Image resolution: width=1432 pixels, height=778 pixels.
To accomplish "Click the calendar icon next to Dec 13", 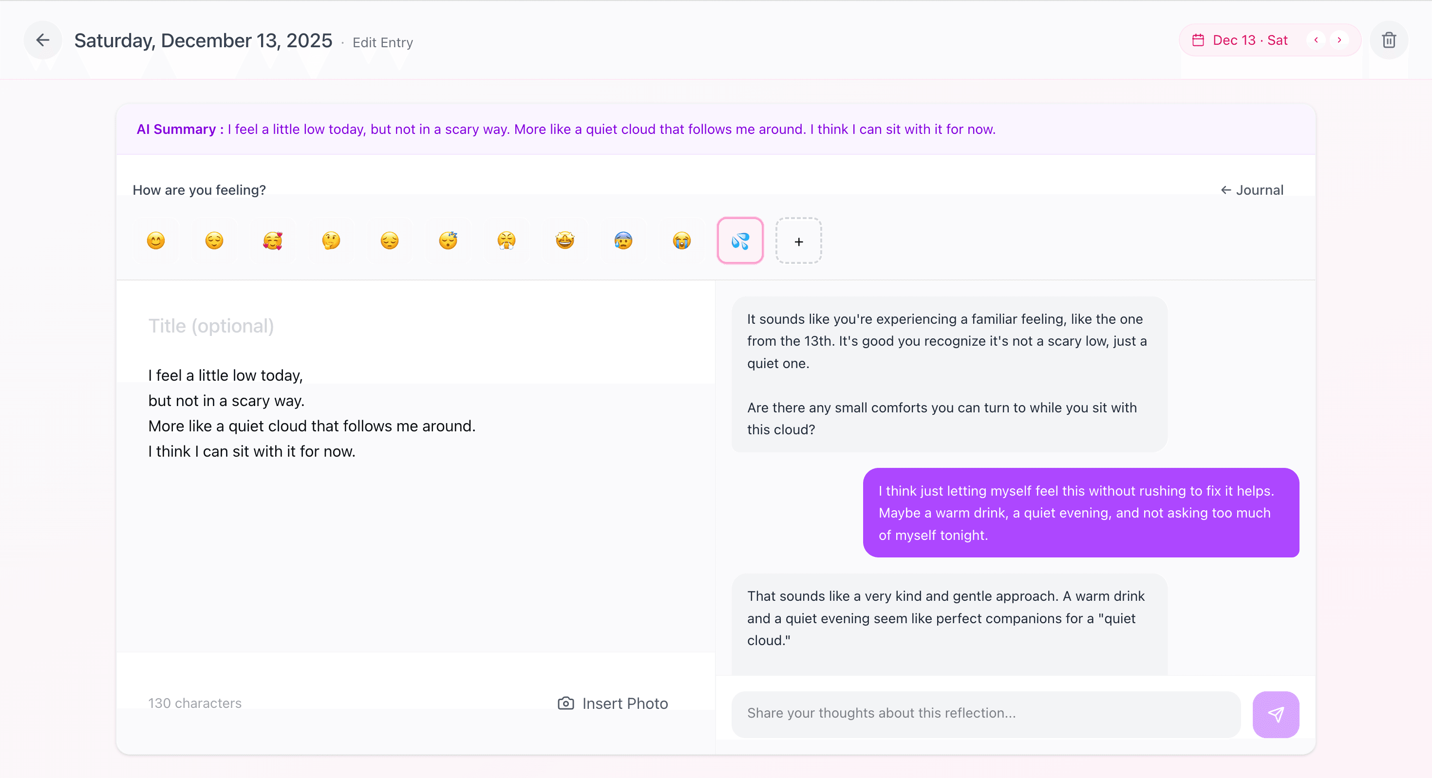I will [1199, 39].
